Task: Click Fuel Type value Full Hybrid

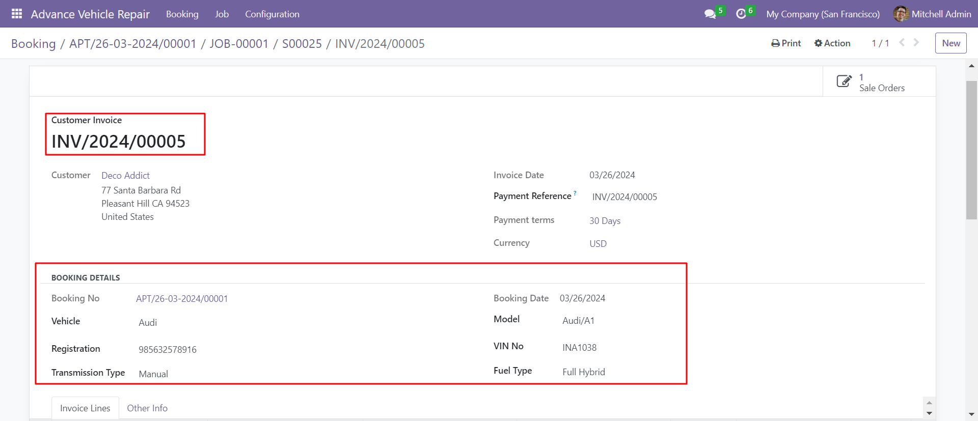Action: (584, 372)
